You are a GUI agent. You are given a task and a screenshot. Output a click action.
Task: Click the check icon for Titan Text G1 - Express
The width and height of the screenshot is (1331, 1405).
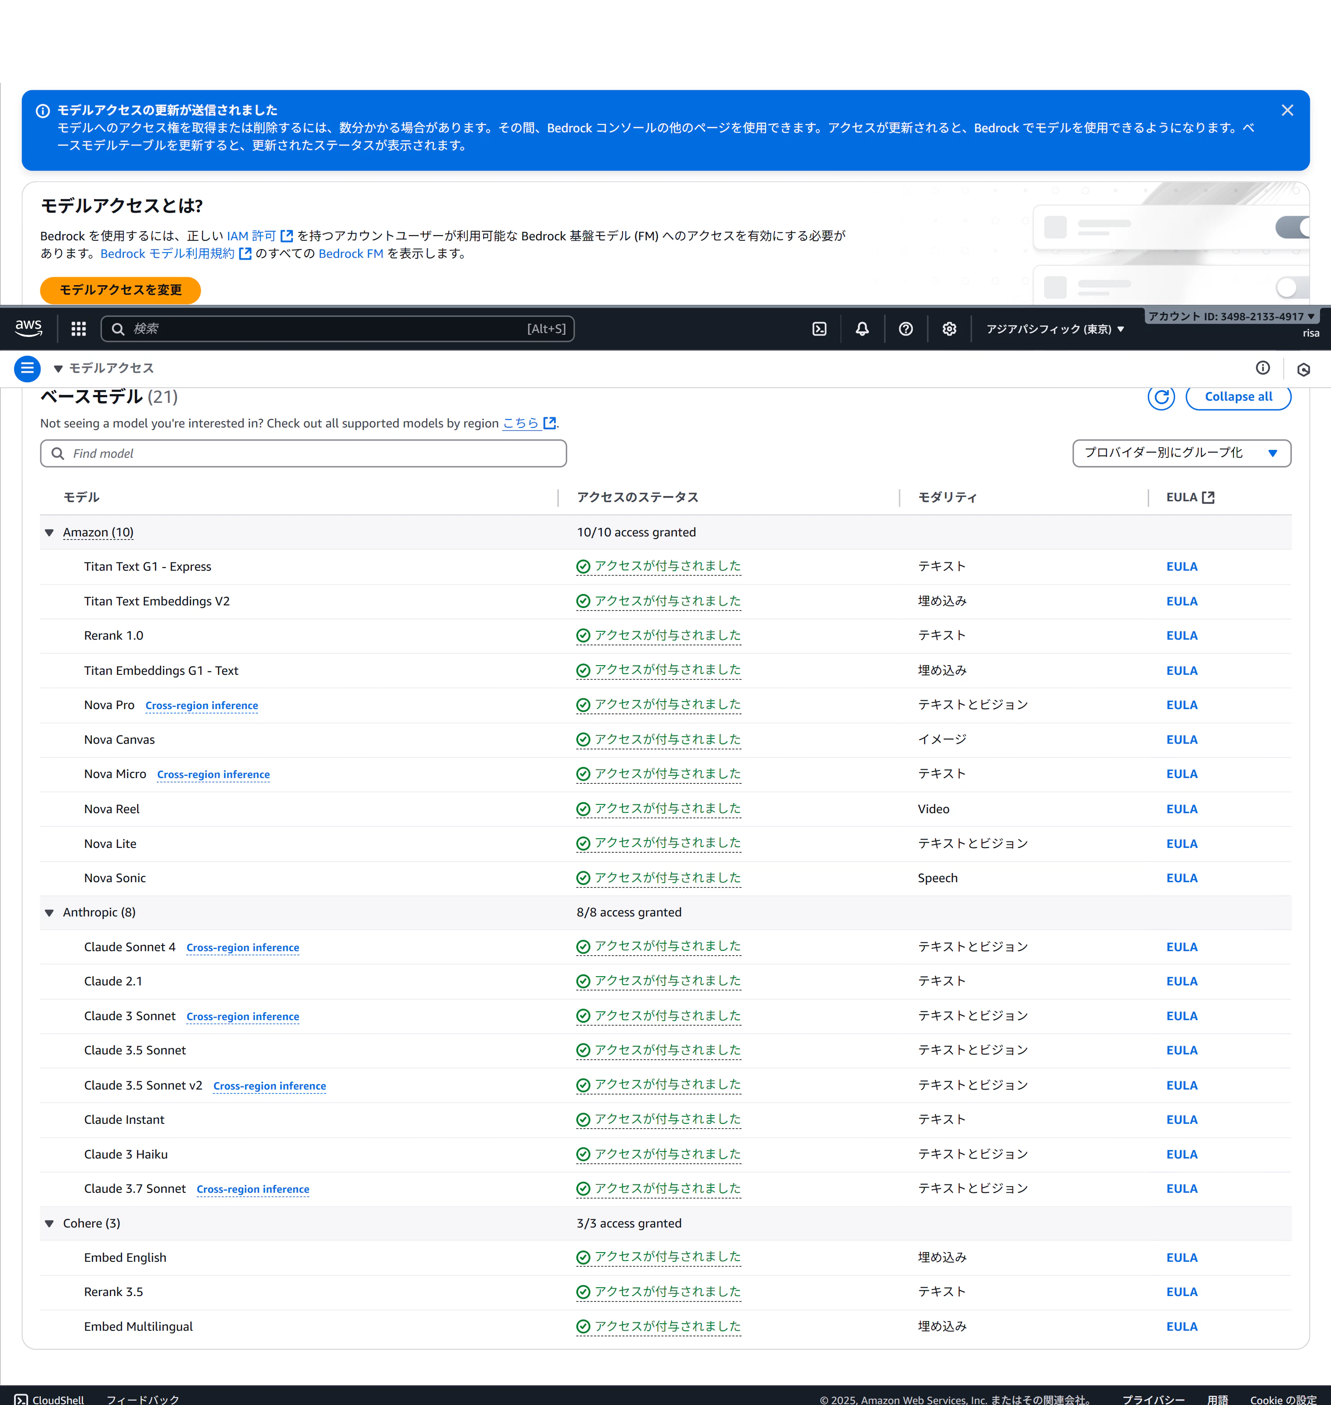click(583, 567)
